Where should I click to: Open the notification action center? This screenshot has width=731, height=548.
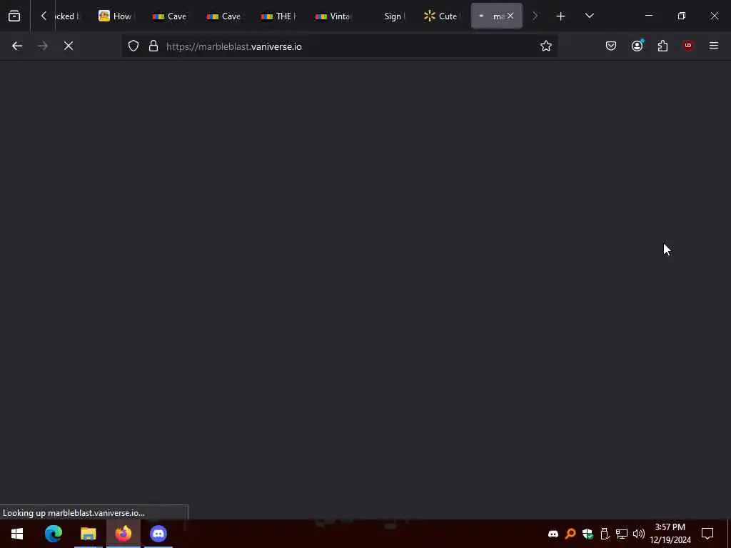[707, 534]
